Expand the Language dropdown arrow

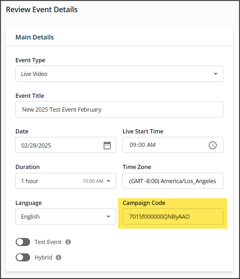[108, 217]
